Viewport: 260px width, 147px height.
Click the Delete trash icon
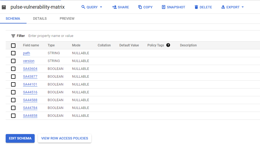click(196, 7)
